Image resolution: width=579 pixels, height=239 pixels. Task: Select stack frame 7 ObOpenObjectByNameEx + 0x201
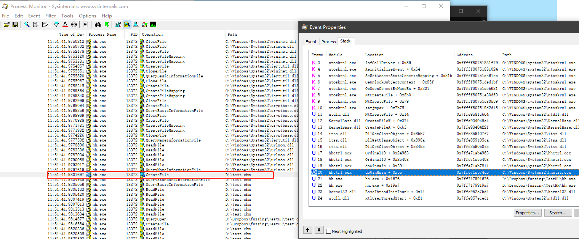coord(444,89)
